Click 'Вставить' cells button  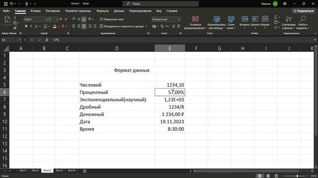(x=244, y=22)
